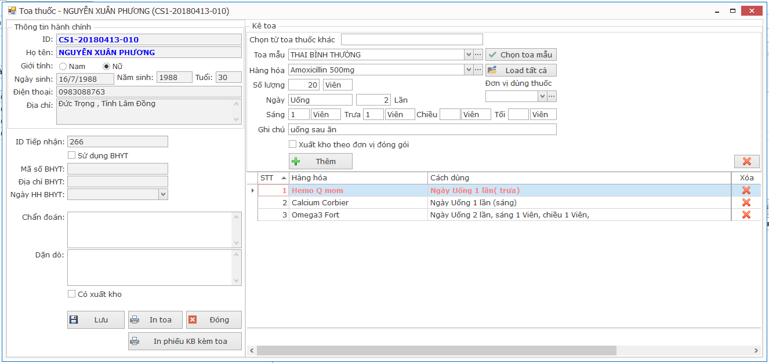The width and height of the screenshot is (769, 363).
Task: Expand the Hàng hóa dropdown list
Action: (x=469, y=70)
